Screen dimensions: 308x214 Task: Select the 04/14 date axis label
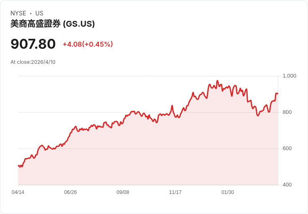pyautogui.click(x=18, y=192)
